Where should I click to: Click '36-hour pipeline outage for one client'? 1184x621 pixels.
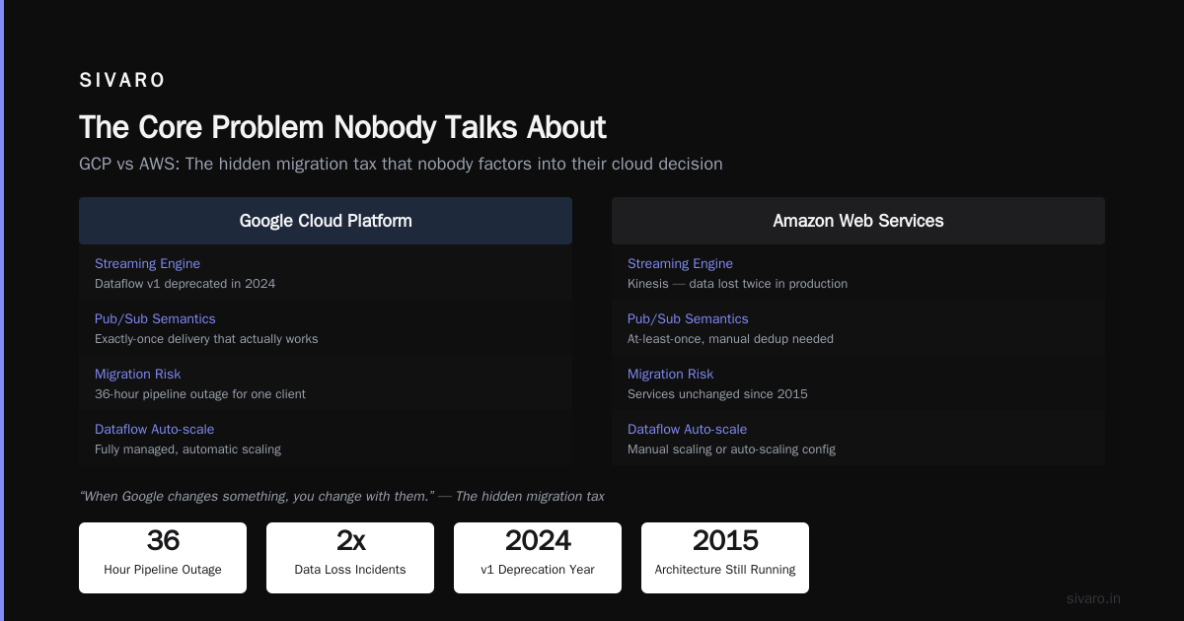point(200,394)
